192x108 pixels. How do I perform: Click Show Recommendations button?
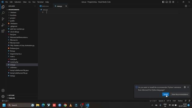click(x=180, y=94)
